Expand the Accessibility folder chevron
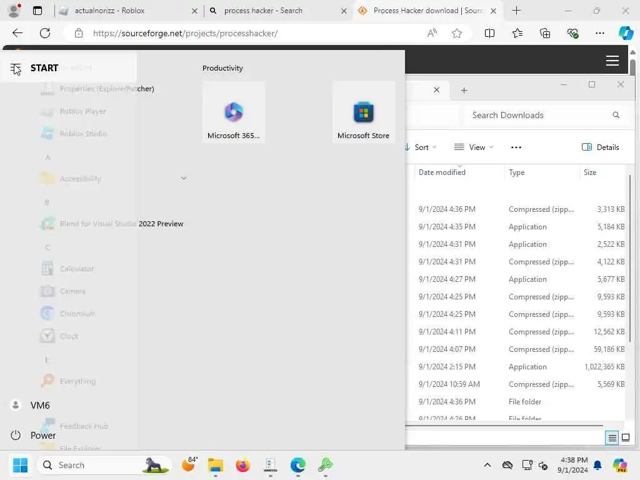The height and width of the screenshot is (480, 640). (184, 178)
